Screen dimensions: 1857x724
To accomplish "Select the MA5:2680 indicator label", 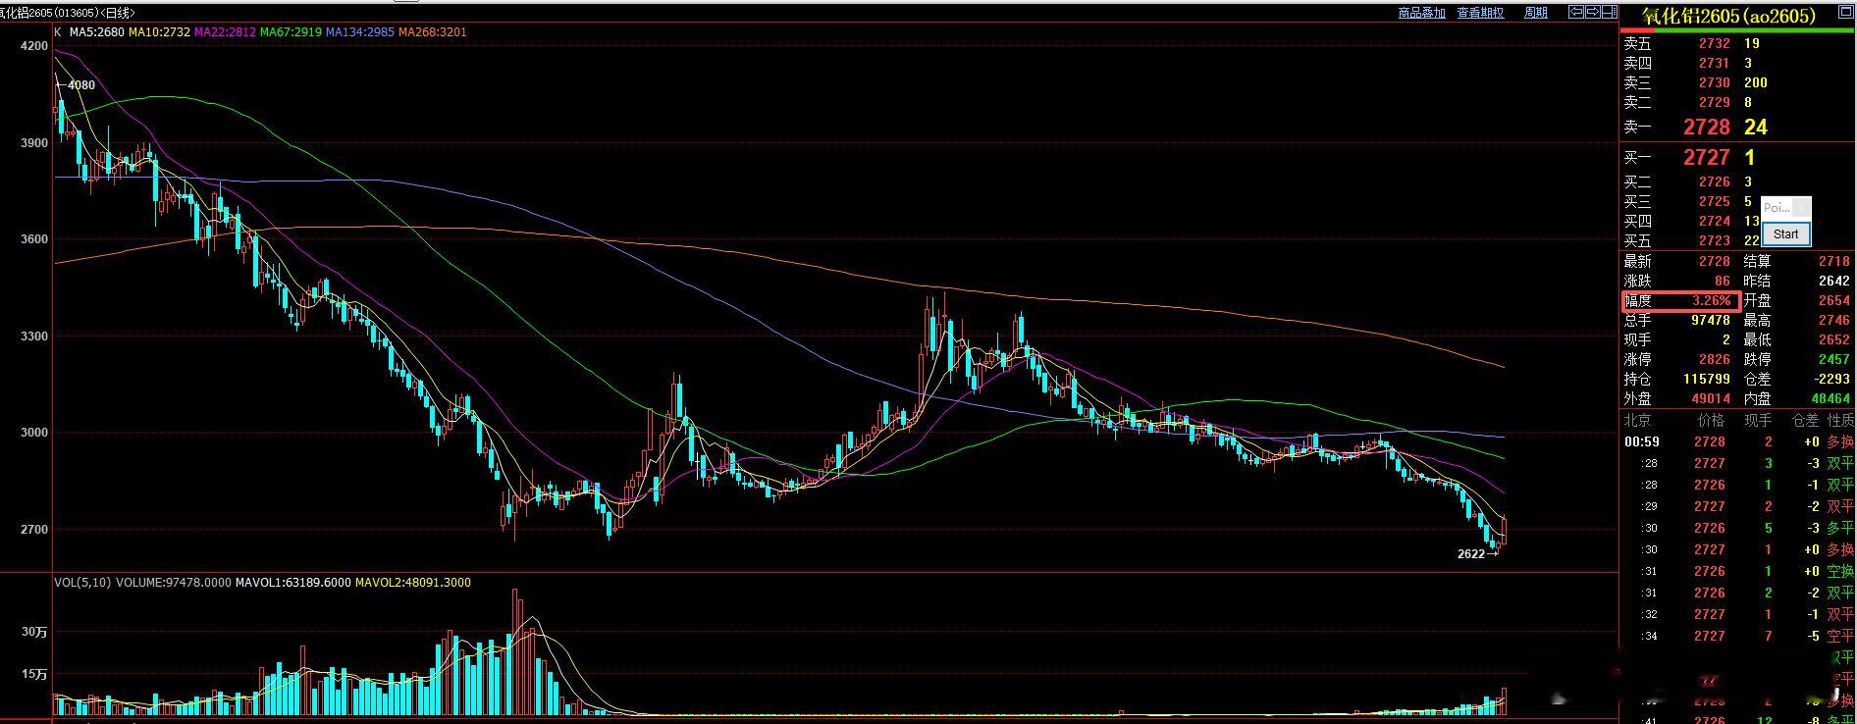I will 97,32.
